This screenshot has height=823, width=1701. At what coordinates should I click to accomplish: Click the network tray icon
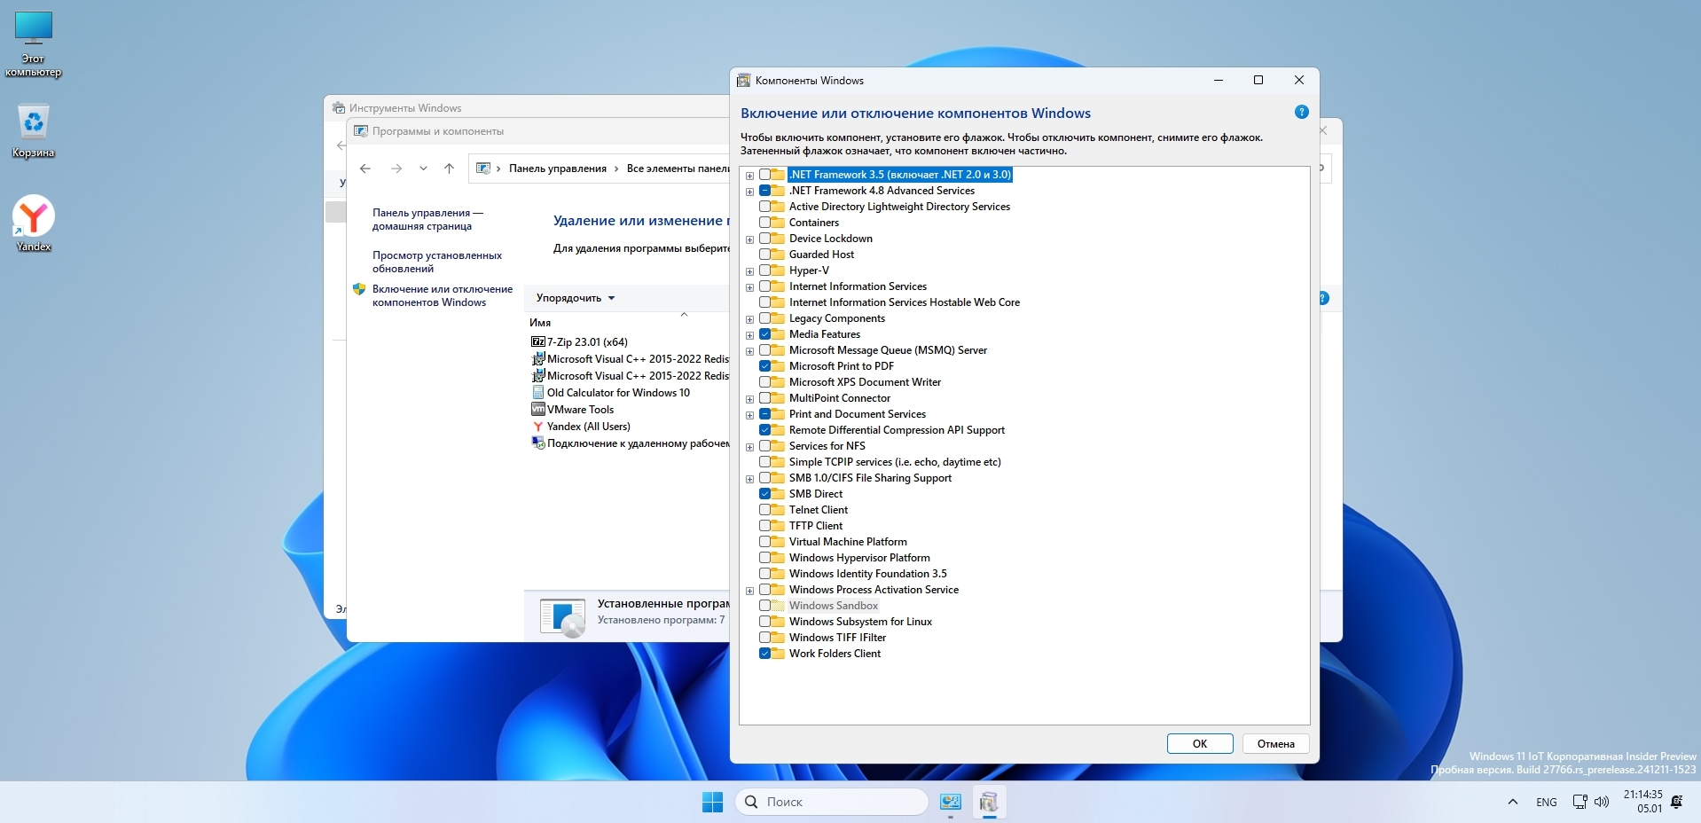click(1579, 802)
